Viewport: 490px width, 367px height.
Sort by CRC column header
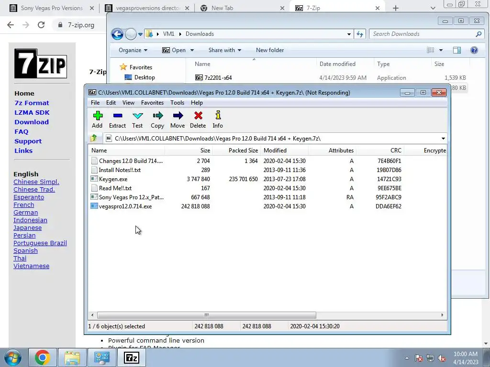click(380, 151)
